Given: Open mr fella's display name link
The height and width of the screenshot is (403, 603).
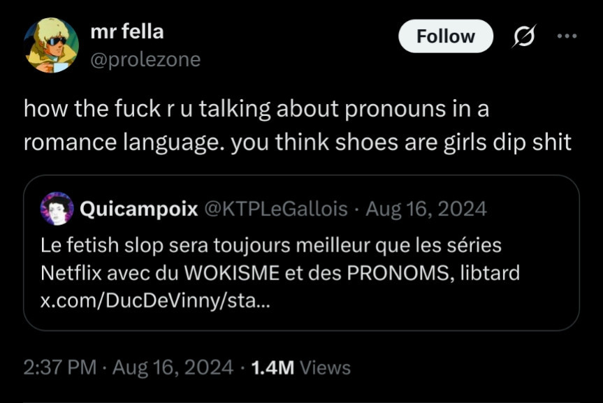Looking at the screenshot, I should (x=127, y=31).
